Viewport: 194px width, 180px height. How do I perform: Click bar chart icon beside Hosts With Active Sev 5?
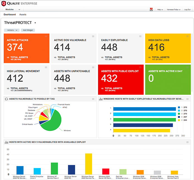pyautogui.click(x=6, y=142)
